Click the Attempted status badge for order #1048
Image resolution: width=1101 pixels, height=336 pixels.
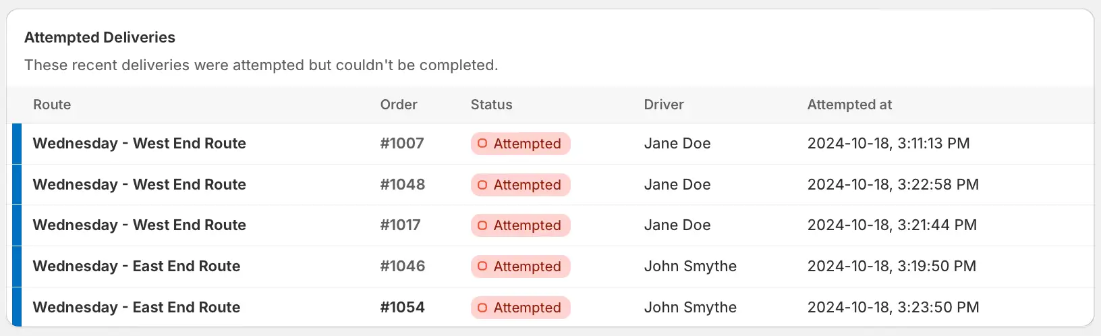pos(520,185)
